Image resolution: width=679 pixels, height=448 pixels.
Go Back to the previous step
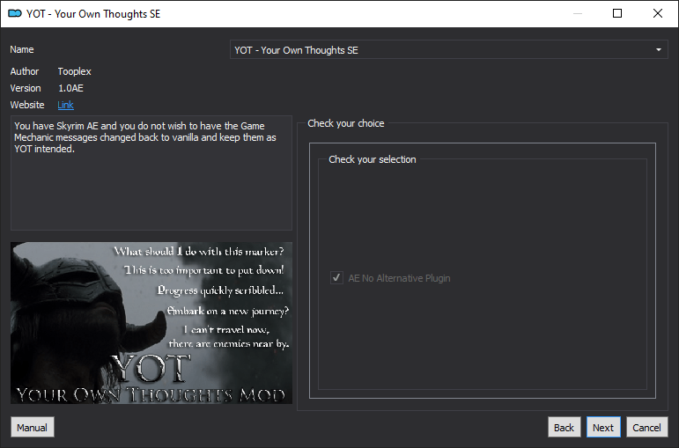[564, 427]
